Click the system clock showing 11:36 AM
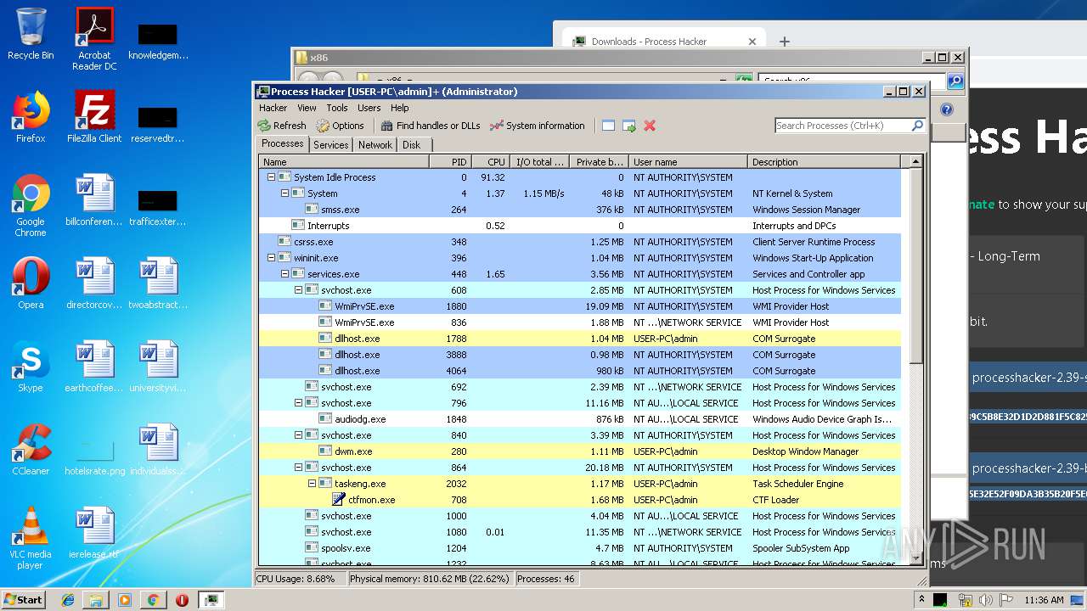1087x611 pixels. tap(1043, 600)
